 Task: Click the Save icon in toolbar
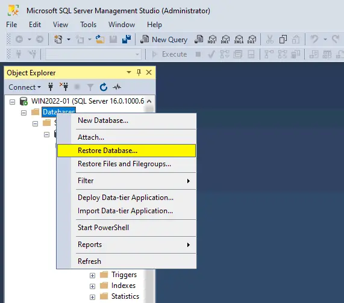pos(113,40)
